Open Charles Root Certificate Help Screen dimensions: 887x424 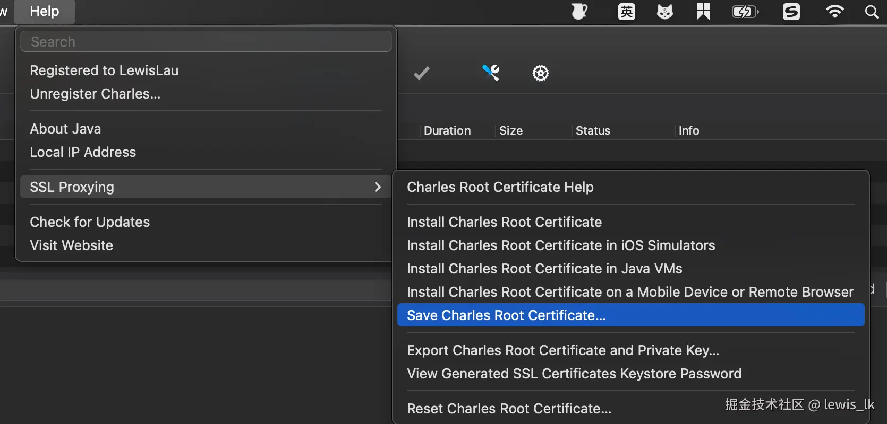631,187
